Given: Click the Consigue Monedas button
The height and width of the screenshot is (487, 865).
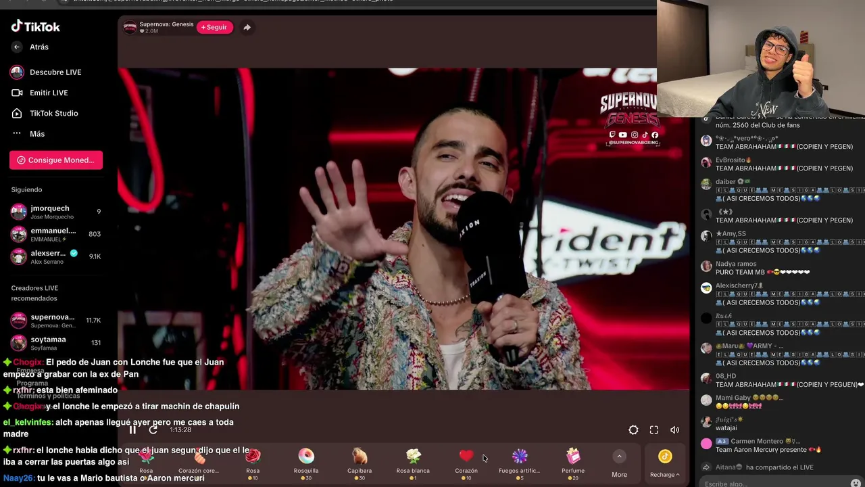Looking at the screenshot, I should pyautogui.click(x=56, y=160).
